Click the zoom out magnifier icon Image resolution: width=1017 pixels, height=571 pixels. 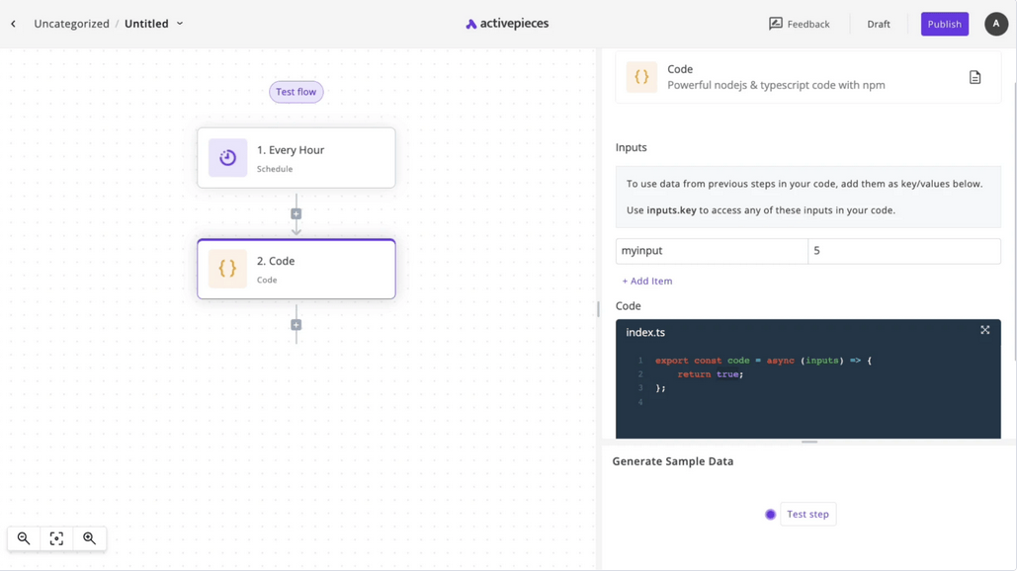[24, 538]
